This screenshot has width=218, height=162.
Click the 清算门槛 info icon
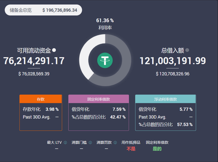pyautogui.click(x=91, y=142)
